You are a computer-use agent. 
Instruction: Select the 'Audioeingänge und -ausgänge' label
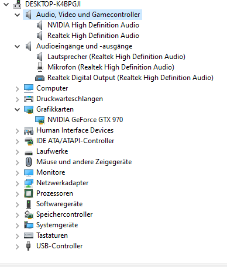[x=84, y=46]
